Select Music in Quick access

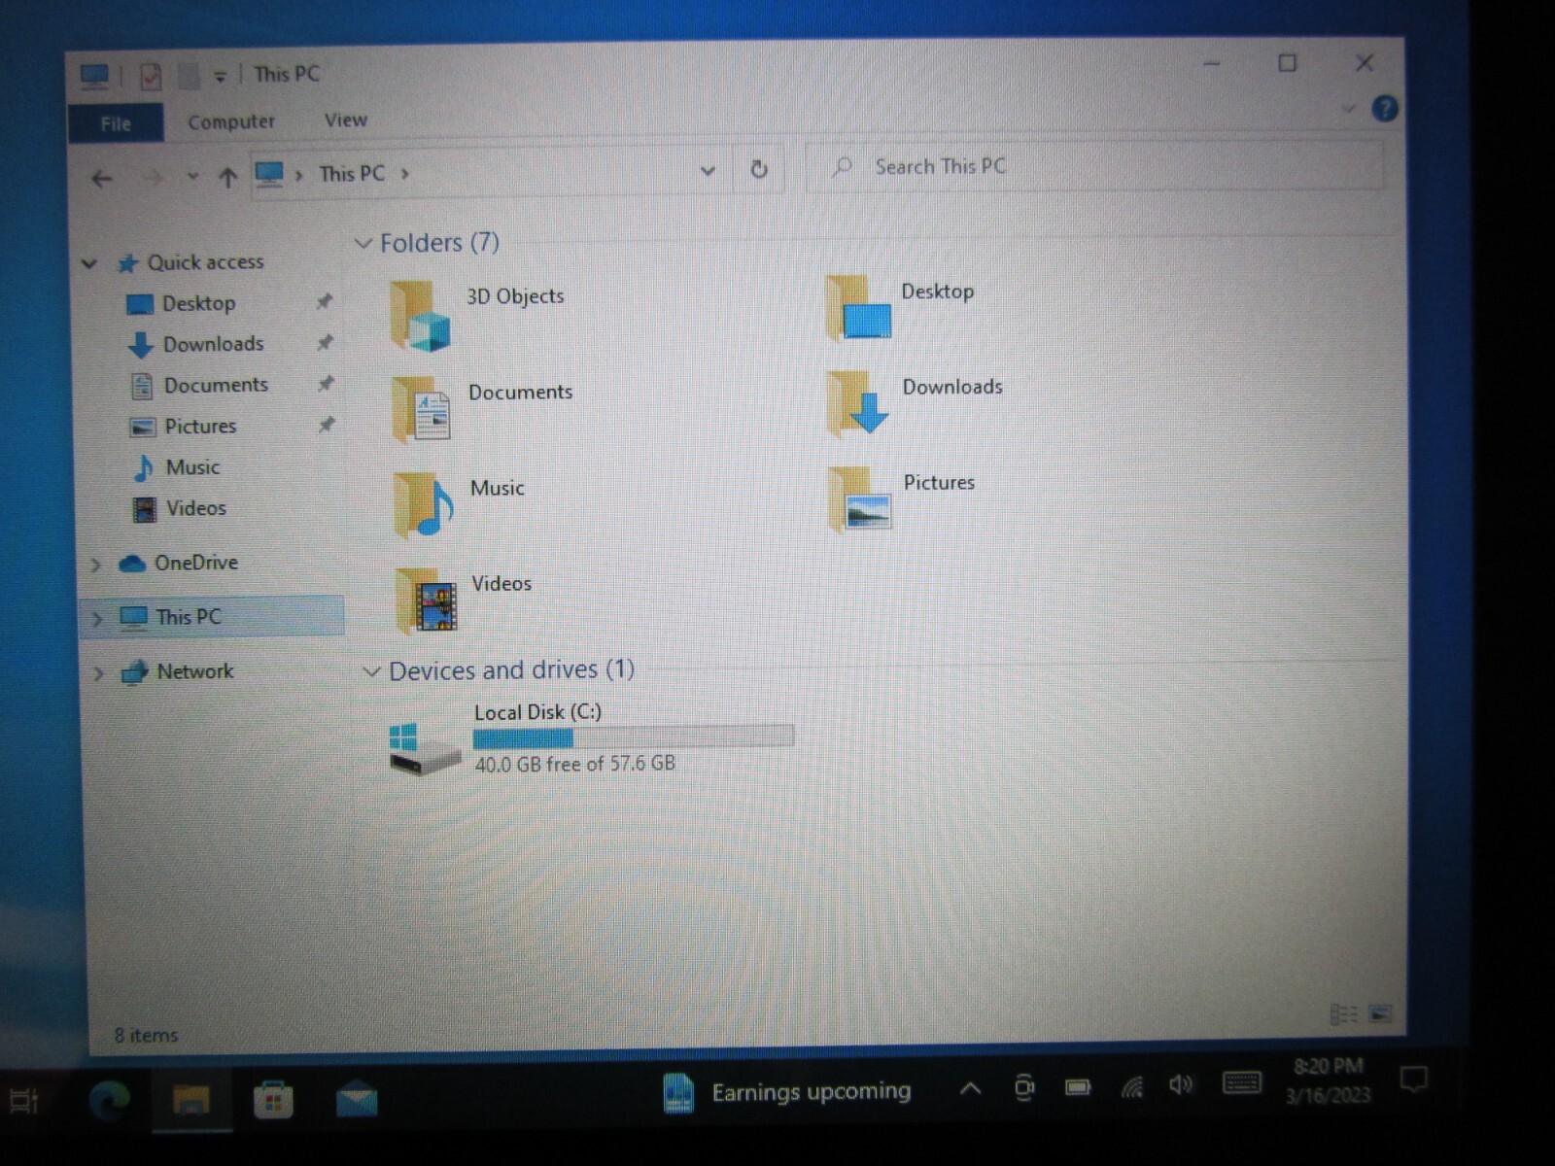pos(192,467)
